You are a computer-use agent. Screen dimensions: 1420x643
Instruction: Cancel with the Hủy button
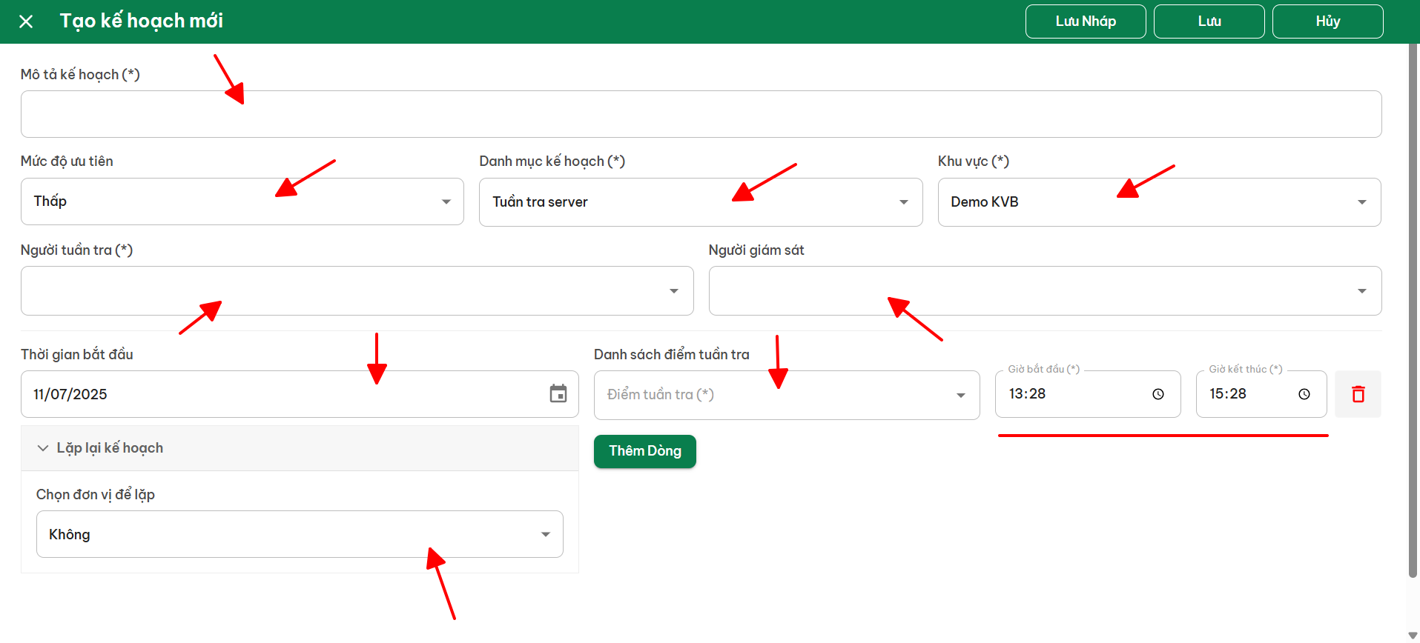click(x=1328, y=21)
